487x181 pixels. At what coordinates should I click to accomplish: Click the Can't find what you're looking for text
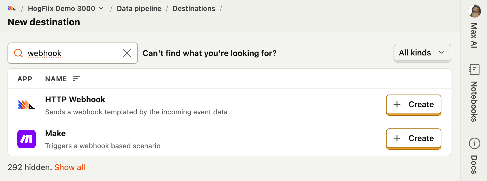(x=210, y=53)
